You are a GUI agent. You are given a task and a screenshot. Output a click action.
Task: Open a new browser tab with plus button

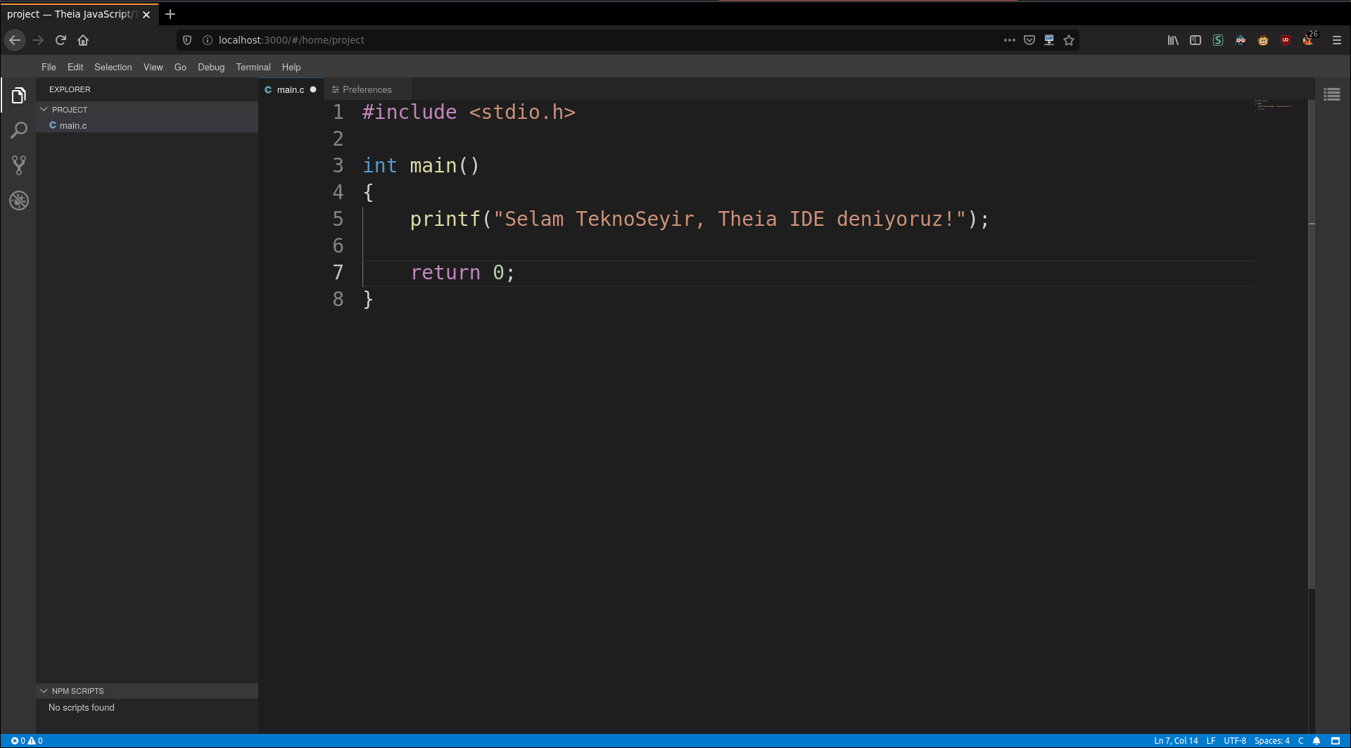(170, 14)
